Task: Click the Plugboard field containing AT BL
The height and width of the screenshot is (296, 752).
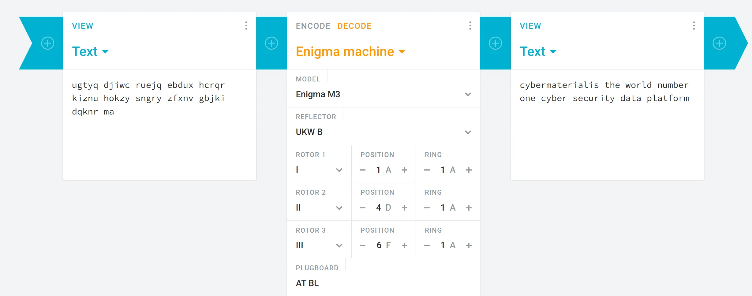Action: coord(383,283)
